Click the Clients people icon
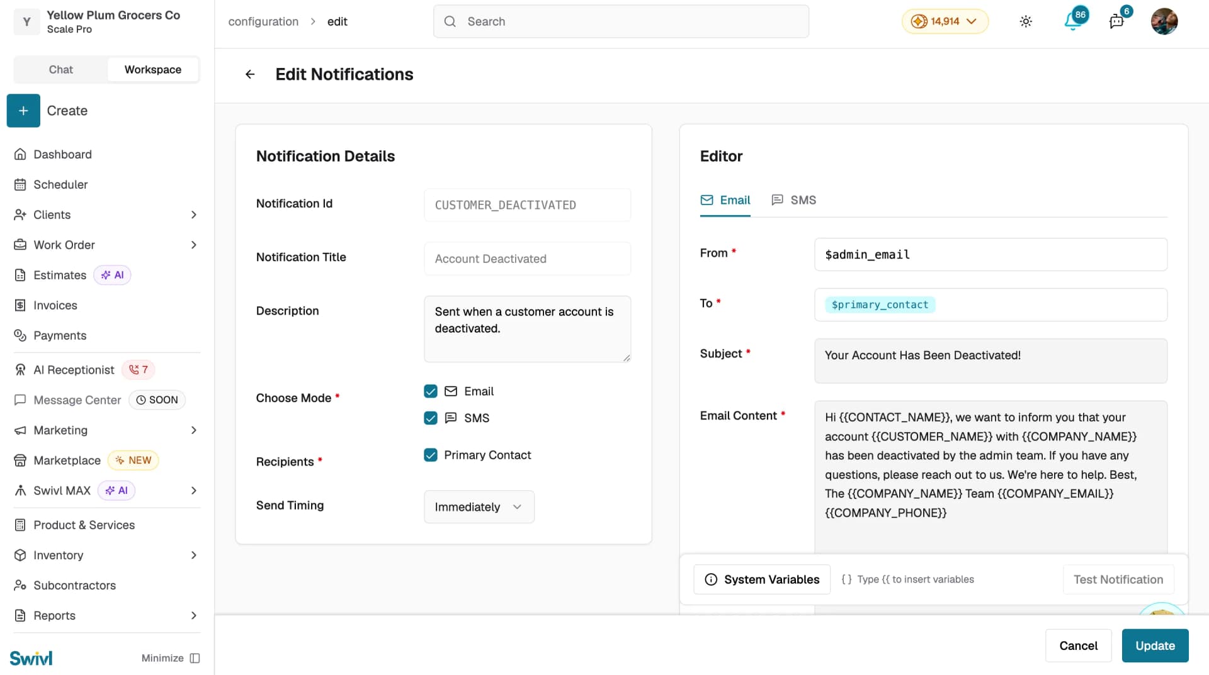 (20, 215)
